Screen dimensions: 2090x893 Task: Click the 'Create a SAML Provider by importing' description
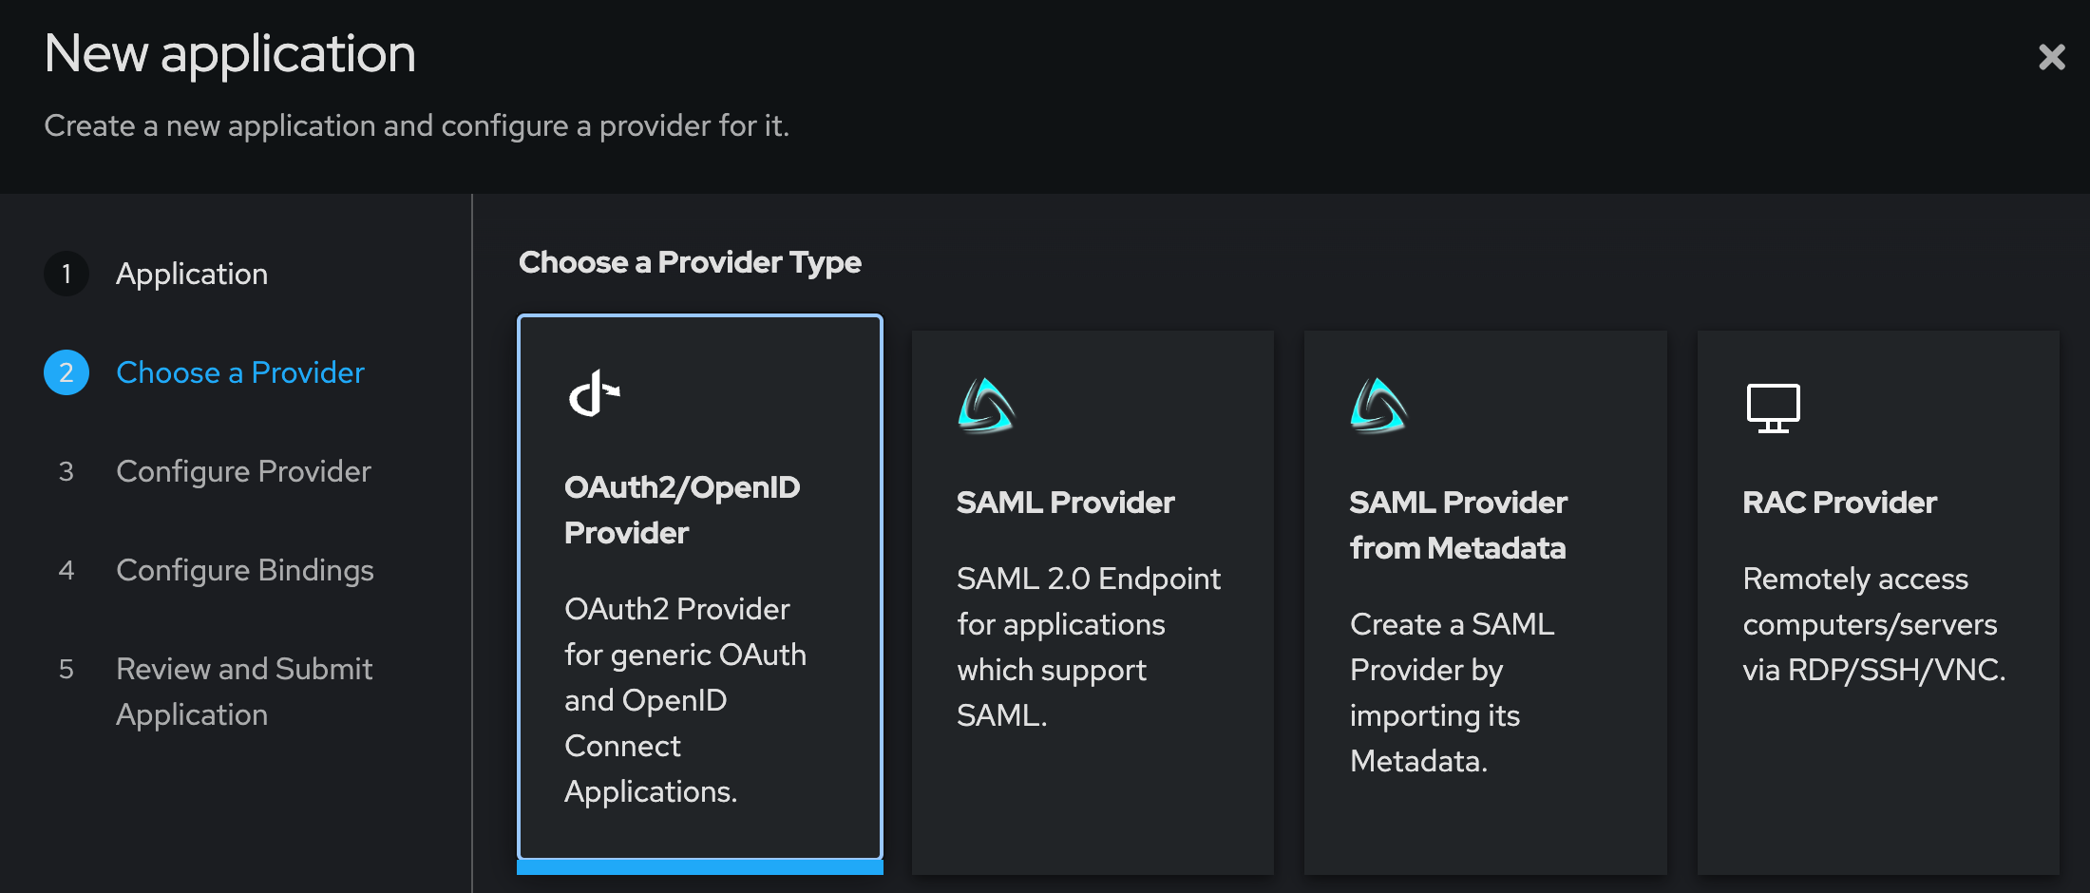1453,693
